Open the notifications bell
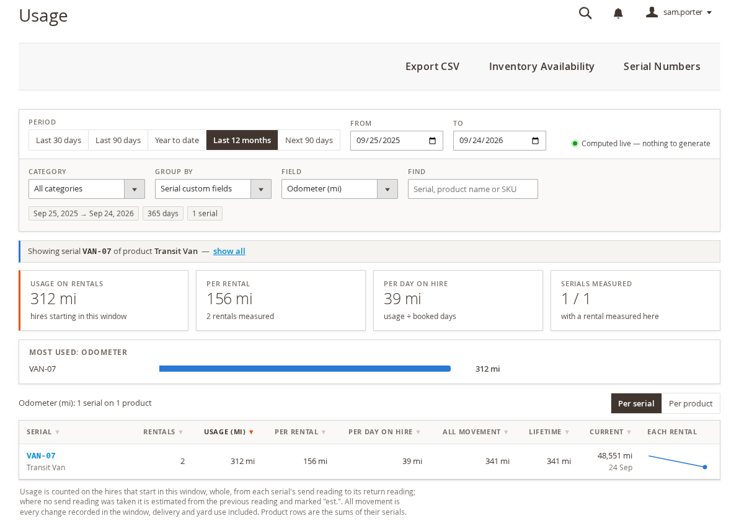The image size is (739, 521). pyautogui.click(x=618, y=13)
